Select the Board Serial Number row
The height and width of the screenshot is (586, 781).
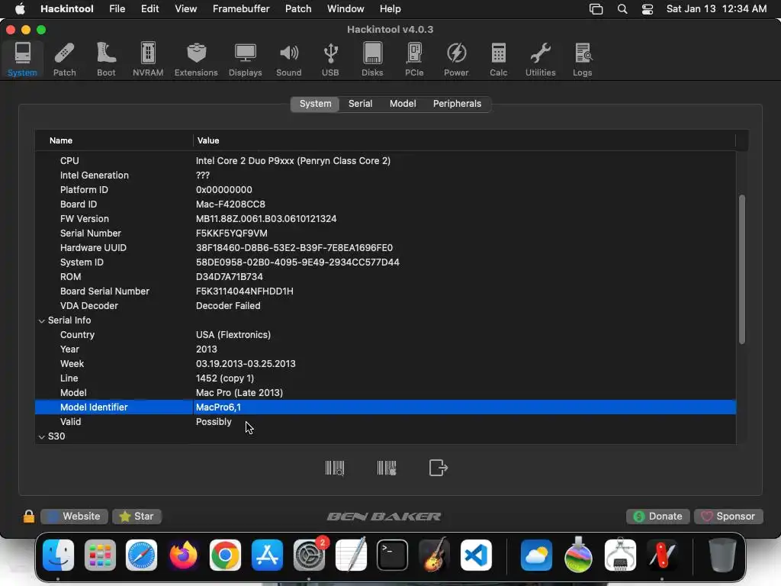point(385,291)
